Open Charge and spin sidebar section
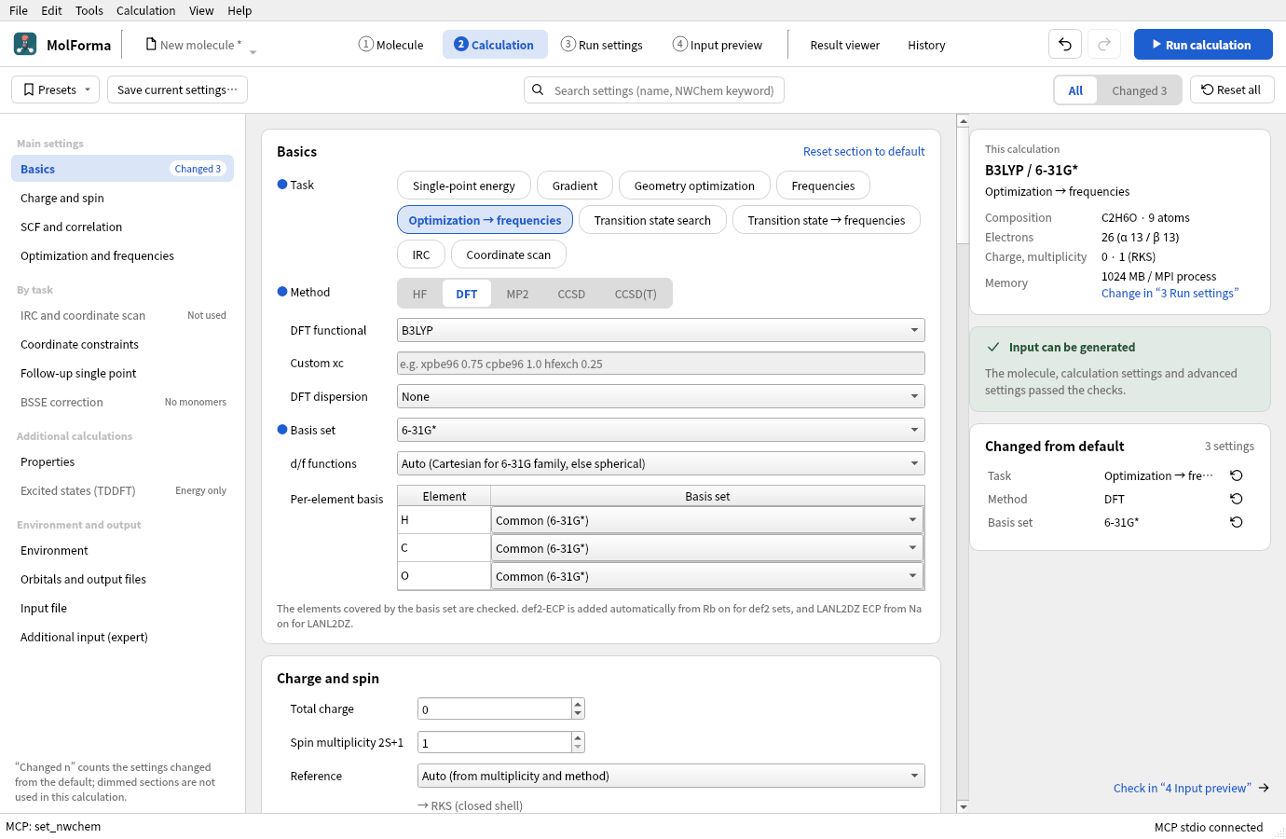Image resolution: width=1286 pixels, height=839 pixels. pos(122,198)
